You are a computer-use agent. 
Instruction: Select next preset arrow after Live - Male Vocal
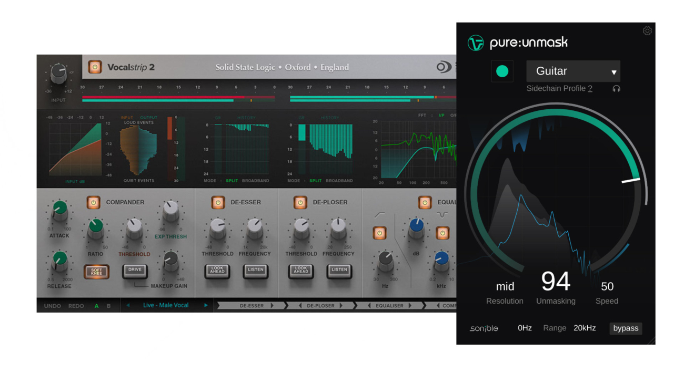[206, 305]
